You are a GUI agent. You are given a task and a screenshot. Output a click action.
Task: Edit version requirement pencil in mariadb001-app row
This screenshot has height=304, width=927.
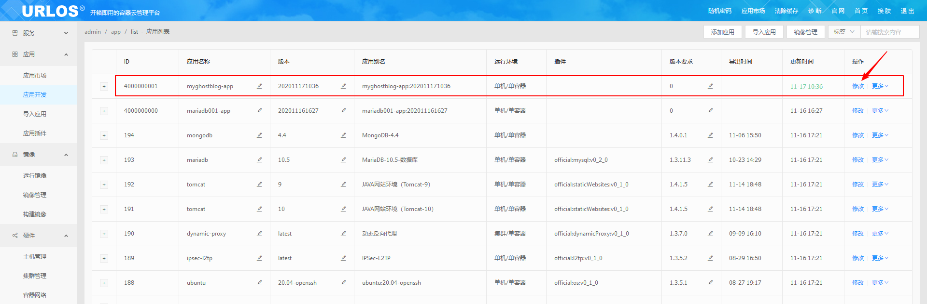point(710,111)
